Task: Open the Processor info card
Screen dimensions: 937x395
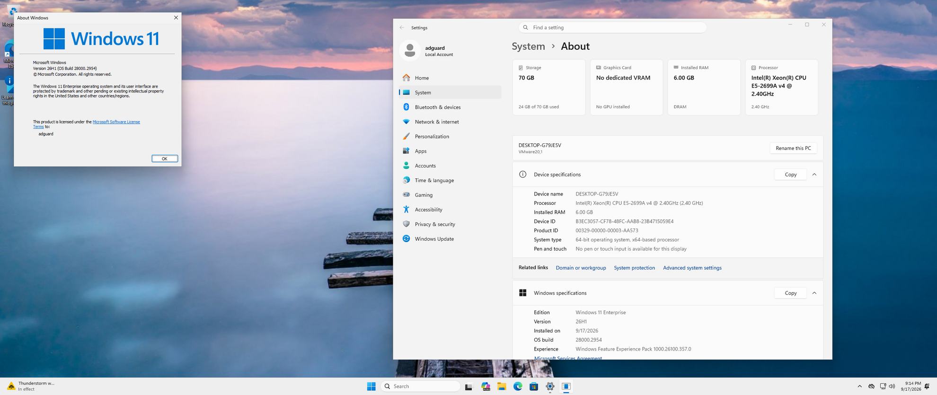Action: pos(782,87)
